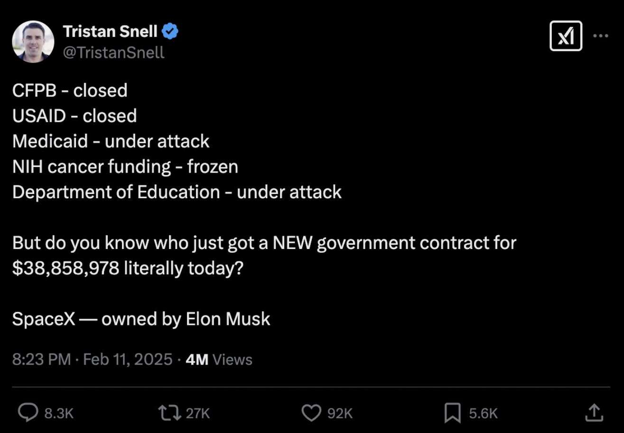Image resolution: width=624 pixels, height=433 pixels.
Task: Click the 92K likes count
Action: point(340,413)
